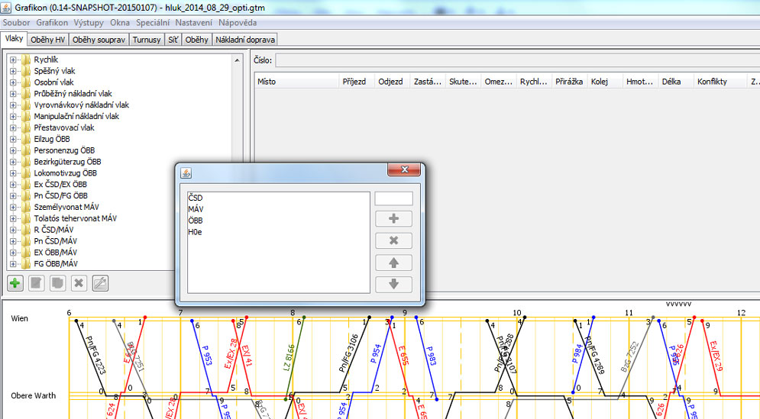This screenshot has width=760, height=419.
Task: Open the Výstupy menu
Action: [x=89, y=23]
